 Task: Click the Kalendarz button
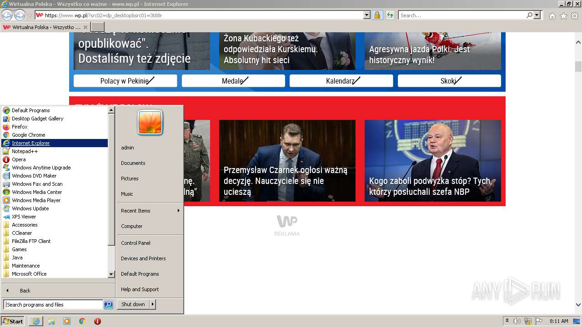(x=341, y=81)
